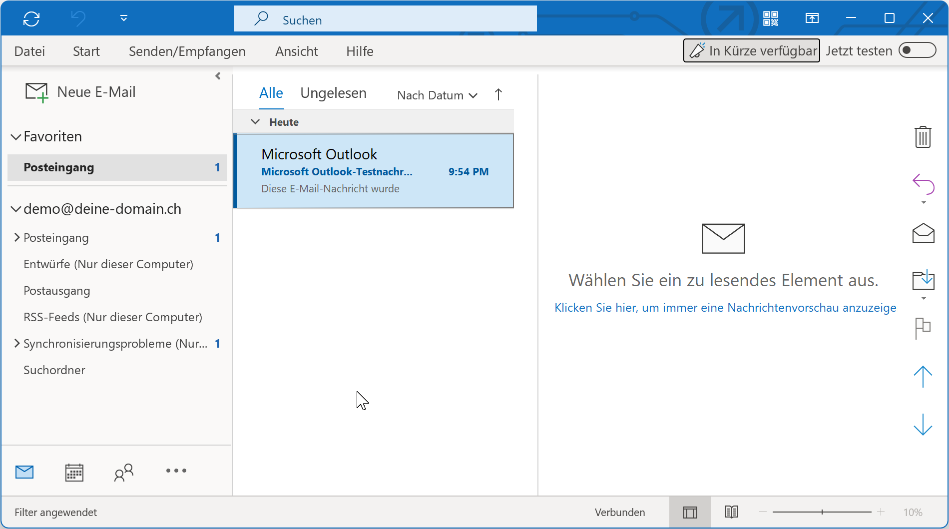This screenshot has width=949, height=529.
Task: Collapse the folder pane with the arrow
Action: 218,76
